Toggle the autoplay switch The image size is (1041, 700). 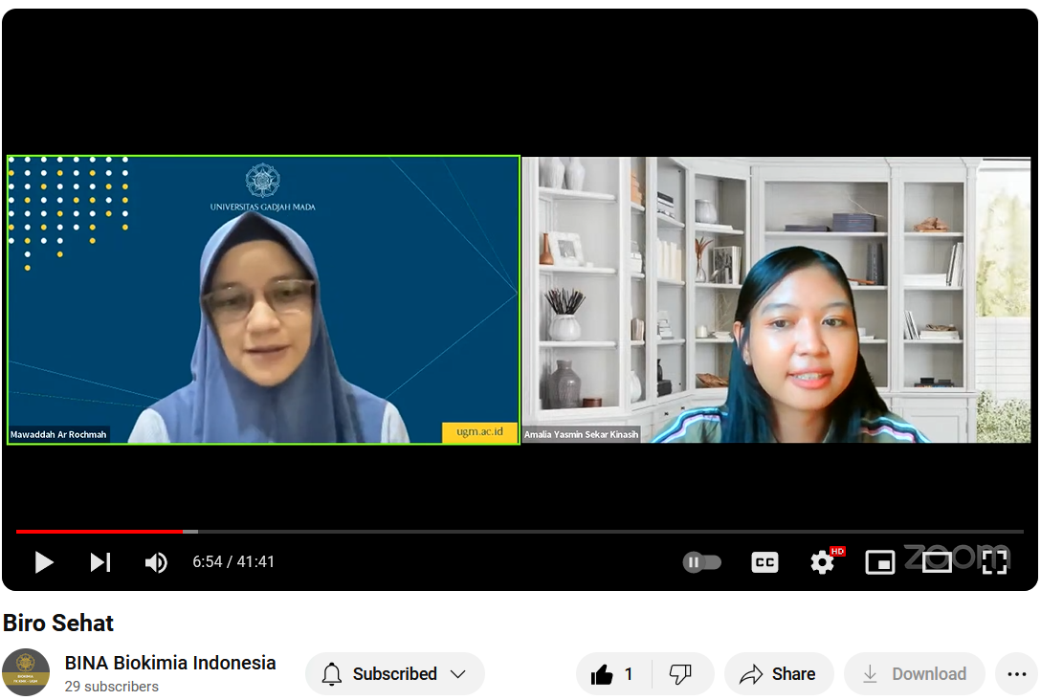(x=701, y=562)
